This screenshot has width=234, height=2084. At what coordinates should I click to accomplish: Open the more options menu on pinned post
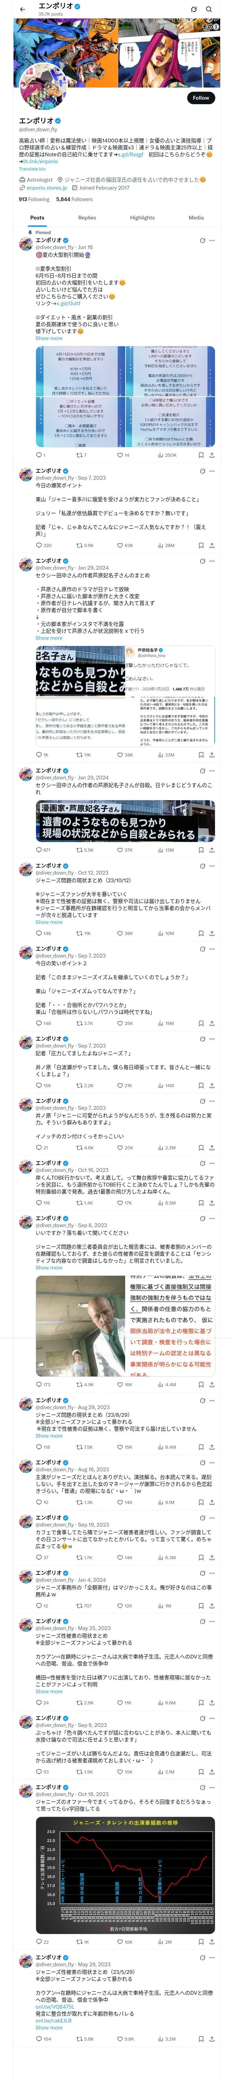211,240
